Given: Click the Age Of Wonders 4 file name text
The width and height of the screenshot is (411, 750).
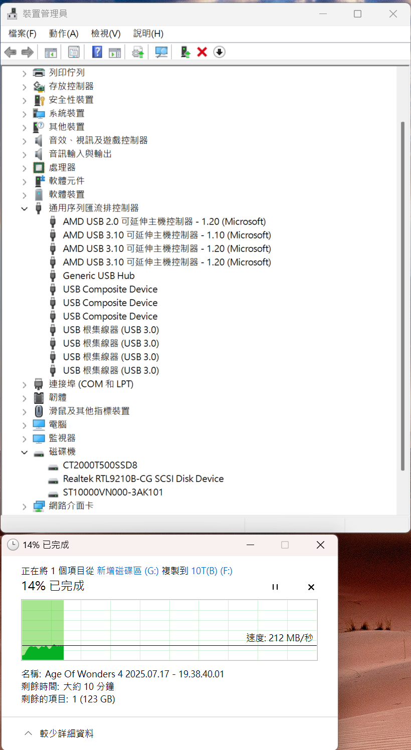Looking at the screenshot, I should (x=134, y=674).
